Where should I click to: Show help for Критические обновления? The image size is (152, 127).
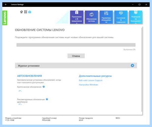point(44,87)
